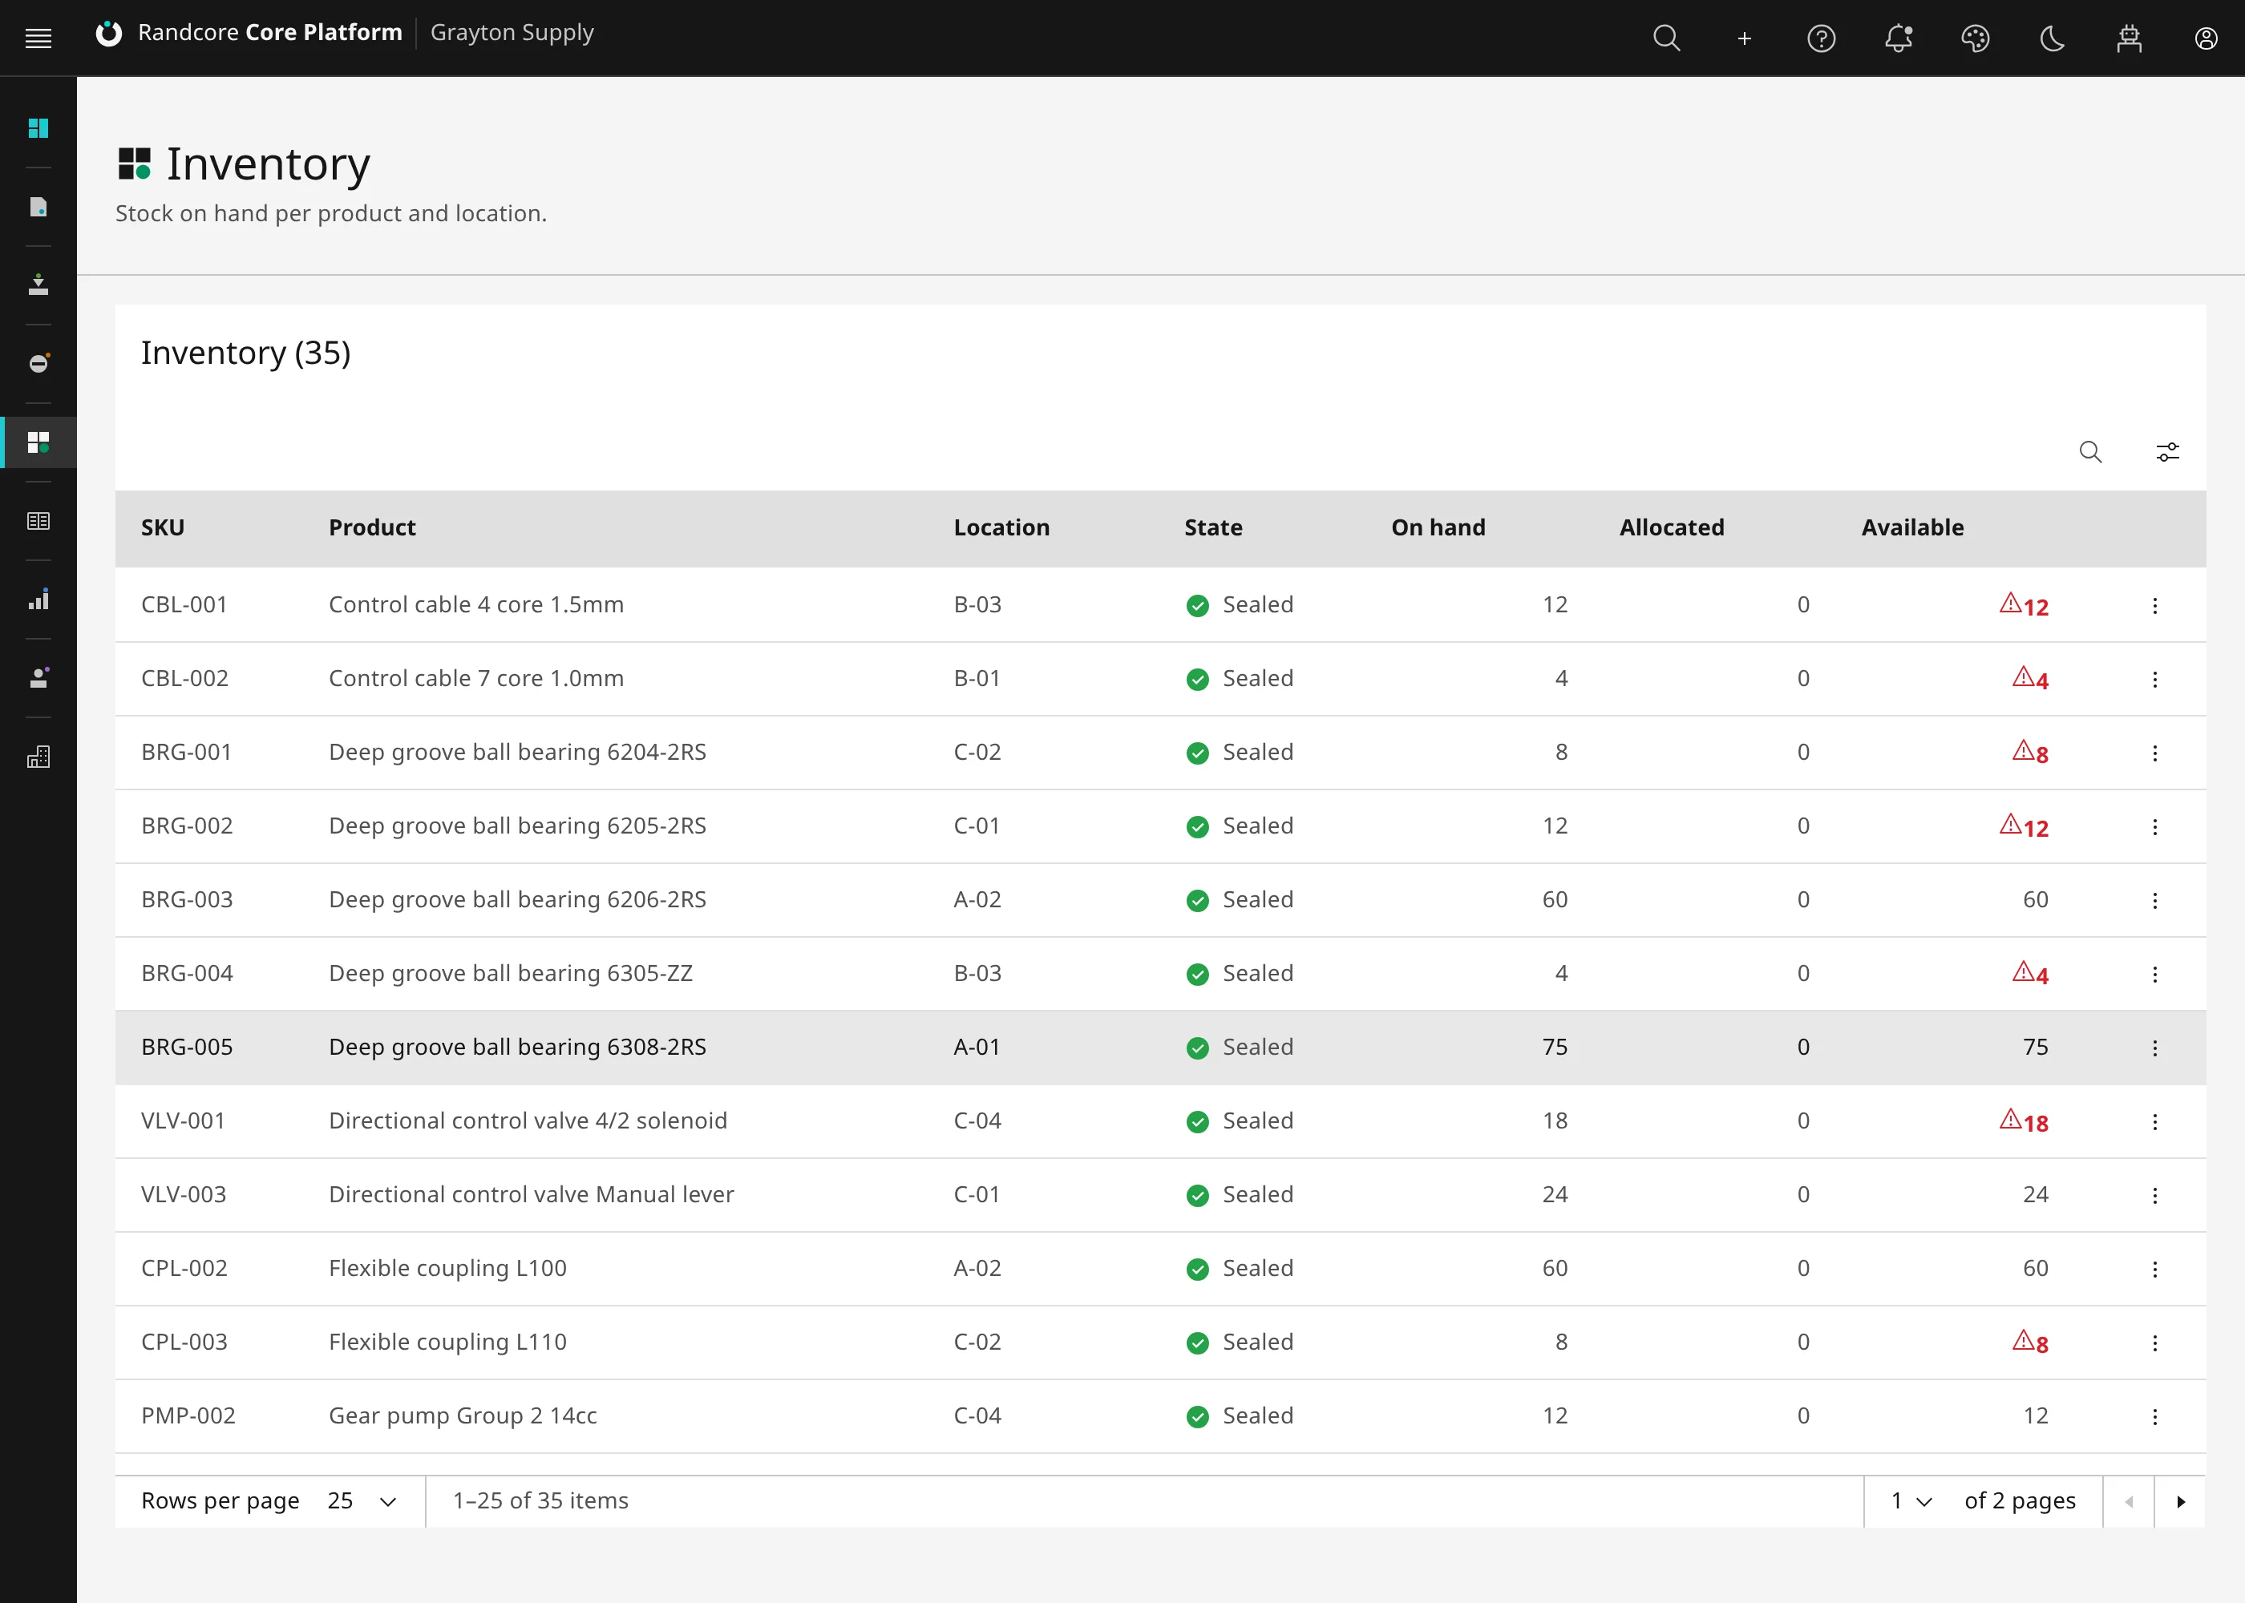The width and height of the screenshot is (2245, 1603).
Task: Search within the inventory table
Action: [2091, 452]
